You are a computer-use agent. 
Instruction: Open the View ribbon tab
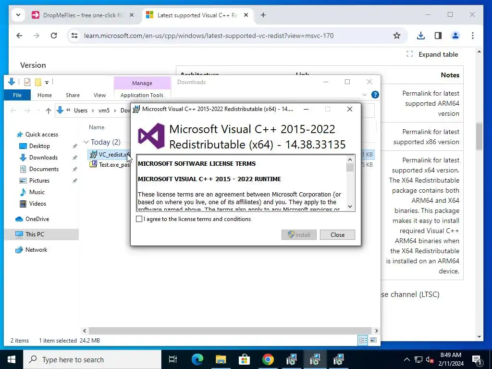pyautogui.click(x=99, y=95)
